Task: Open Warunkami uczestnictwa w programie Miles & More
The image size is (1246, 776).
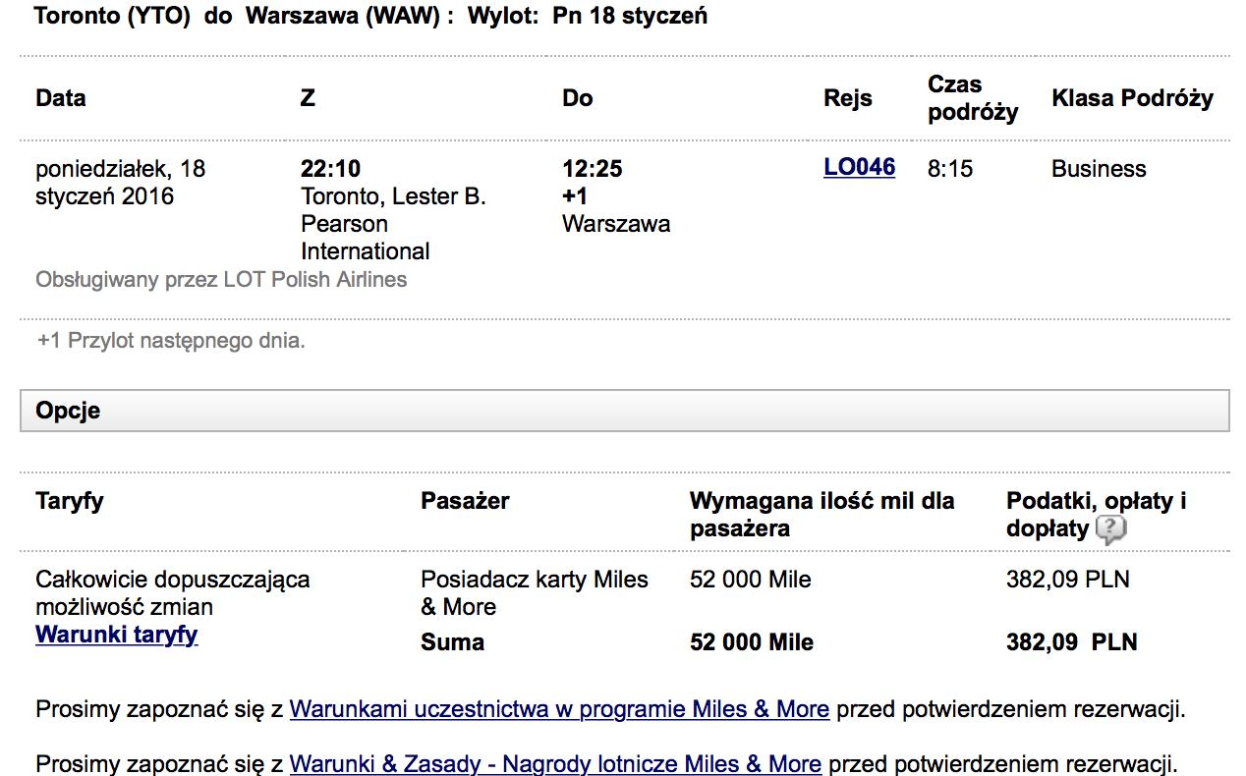Action: click(x=559, y=709)
